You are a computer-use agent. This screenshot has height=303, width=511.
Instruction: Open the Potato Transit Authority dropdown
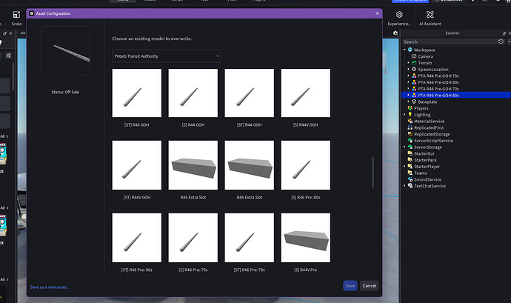tap(166, 56)
